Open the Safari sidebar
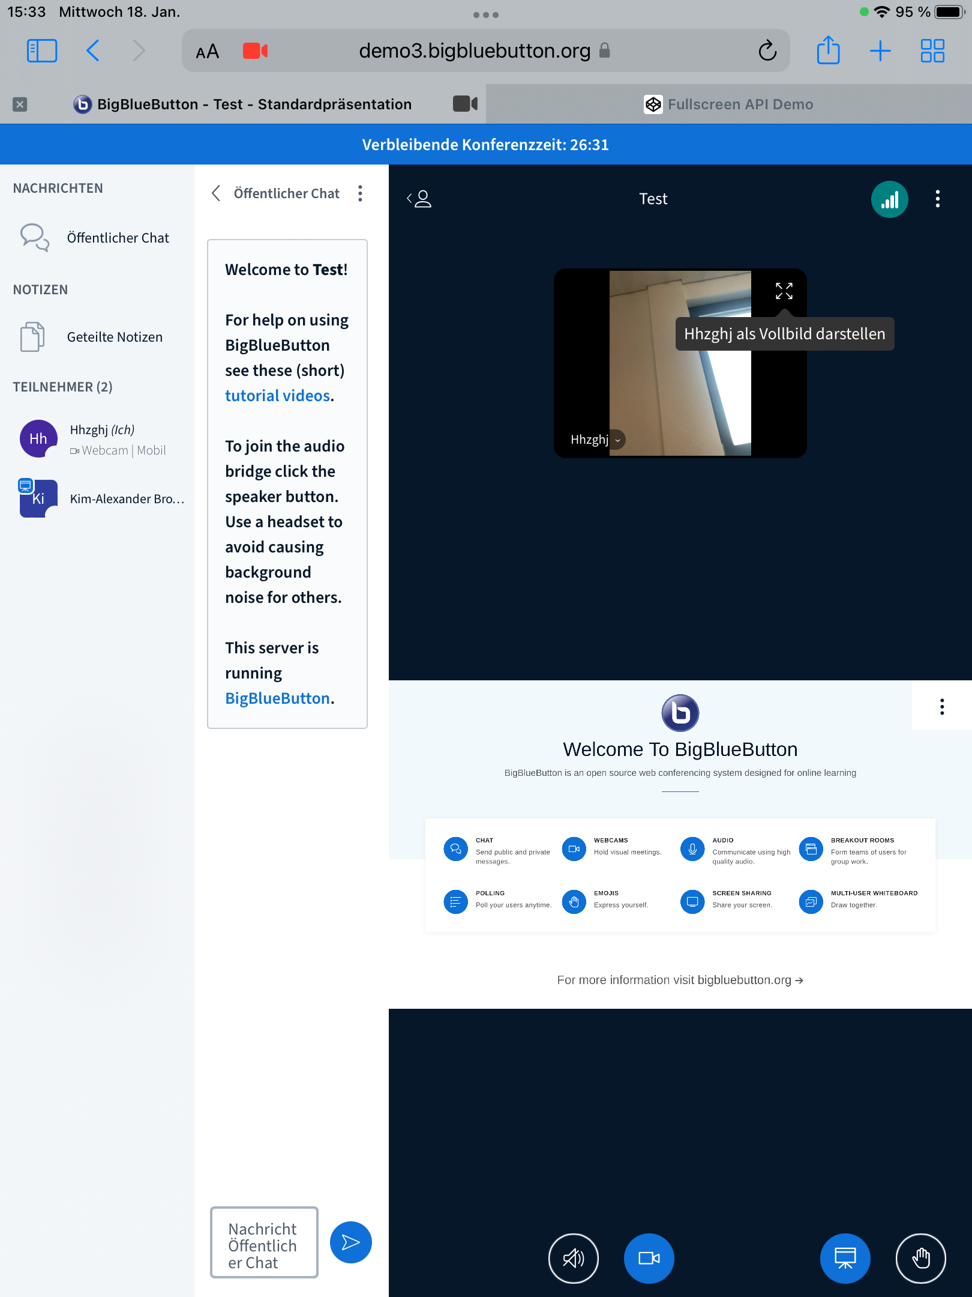972x1297 pixels. click(42, 50)
